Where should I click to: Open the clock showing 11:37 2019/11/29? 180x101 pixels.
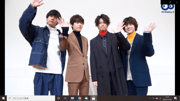(x=167, y=98)
